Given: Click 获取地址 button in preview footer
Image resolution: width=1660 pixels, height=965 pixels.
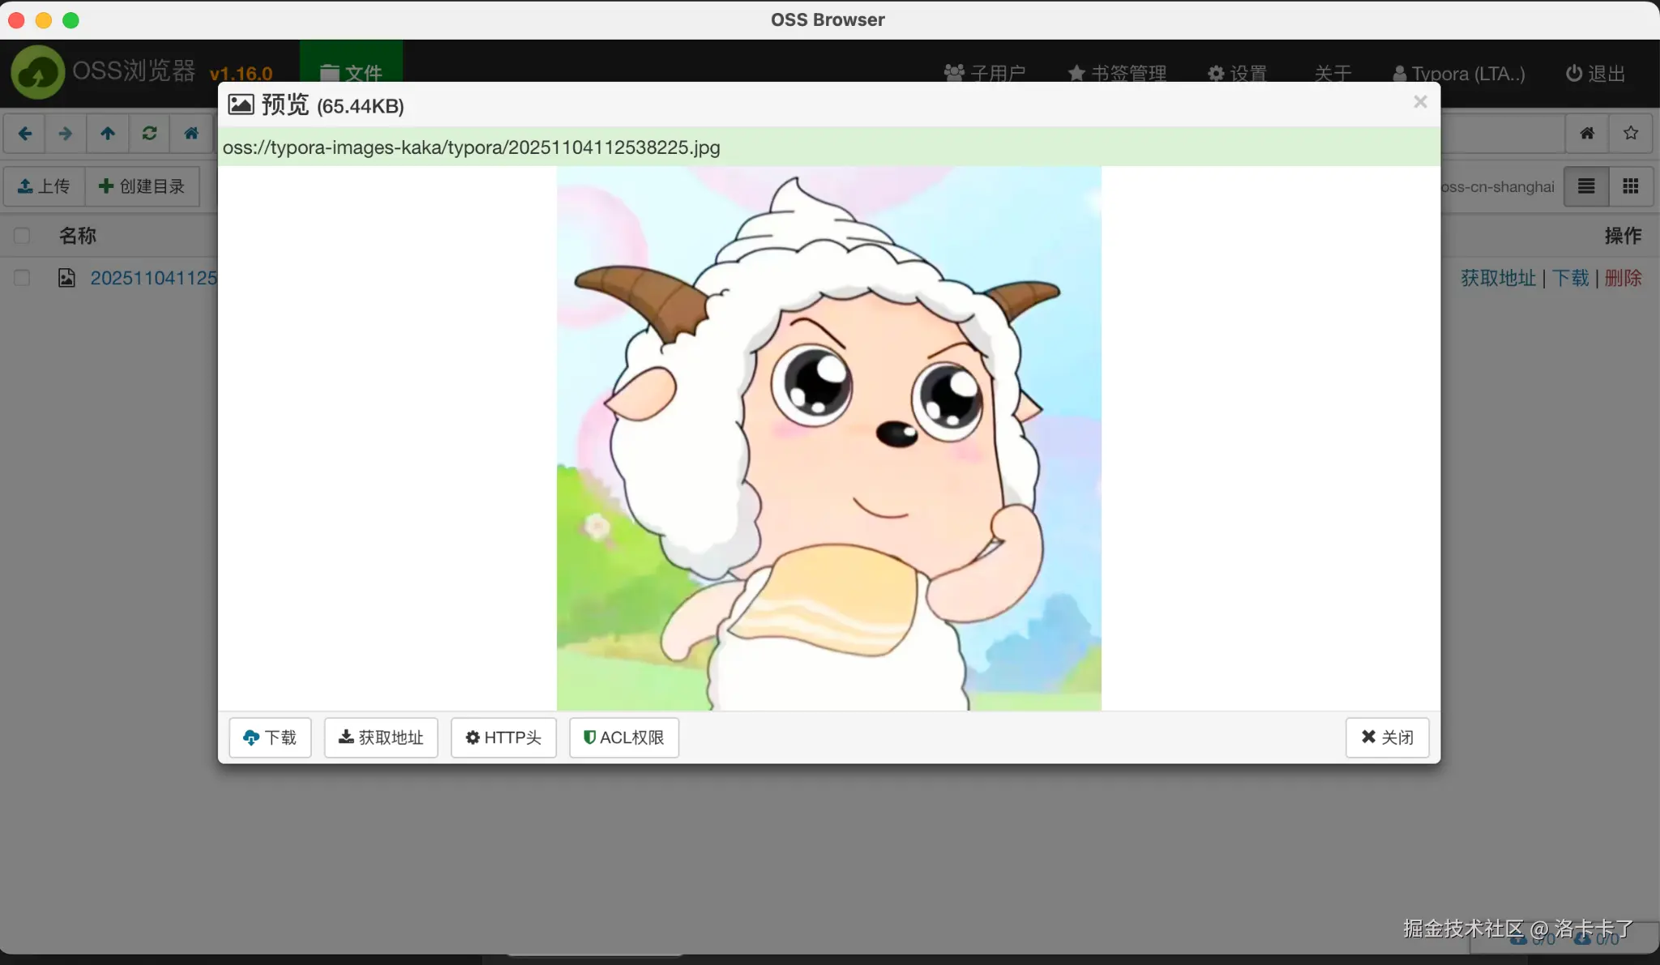Looking at the screenshot, I should click(x=381, y=737).
